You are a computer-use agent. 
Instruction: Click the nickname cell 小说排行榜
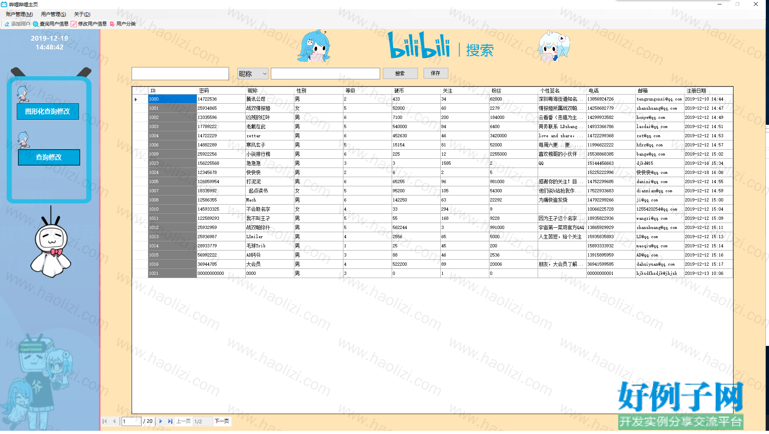(270, 154)
